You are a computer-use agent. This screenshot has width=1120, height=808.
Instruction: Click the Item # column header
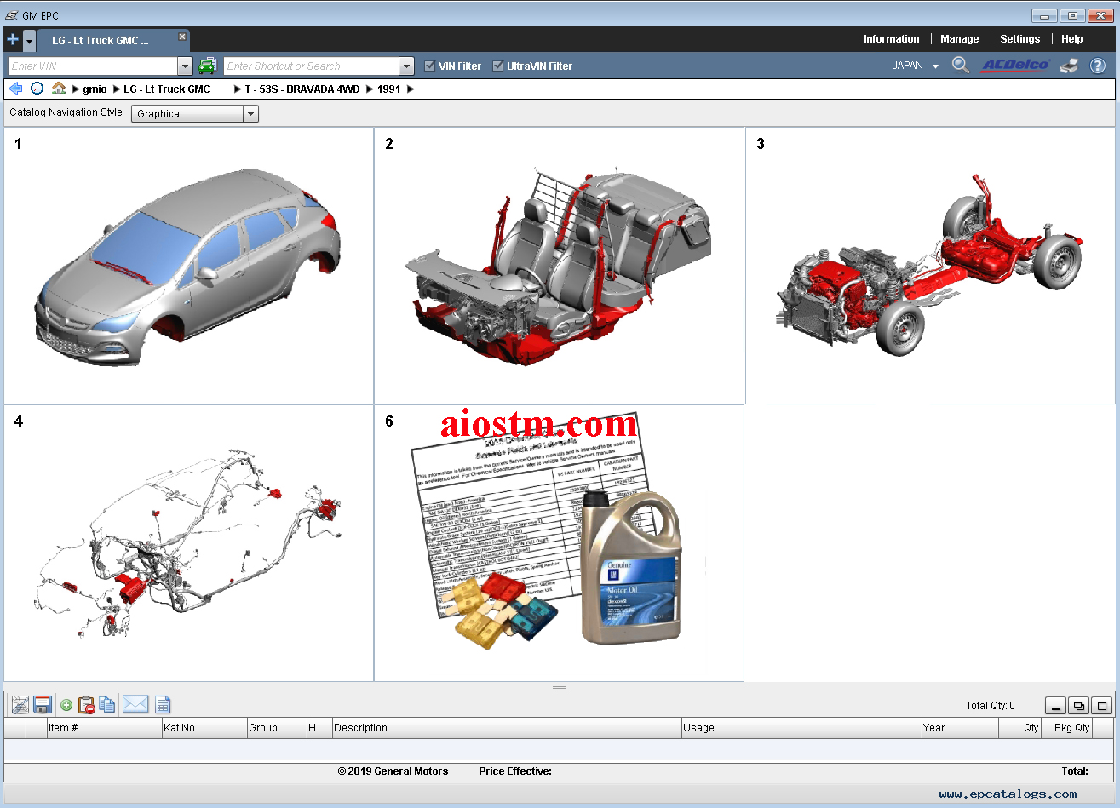[104, 728]
